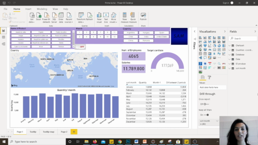Click the product slicer scrollbar
The width and height of the screenshot is (258, 145).
click(x=73, y=39)
